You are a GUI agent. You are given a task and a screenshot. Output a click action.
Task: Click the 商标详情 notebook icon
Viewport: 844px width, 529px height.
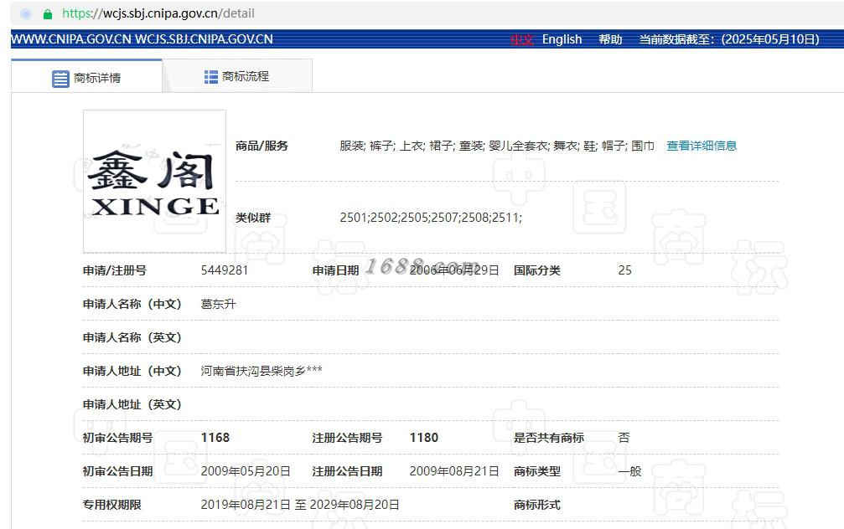[60, 79]
